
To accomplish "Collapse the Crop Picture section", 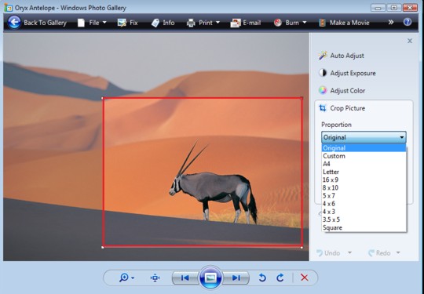I will [x=342, y=108].
